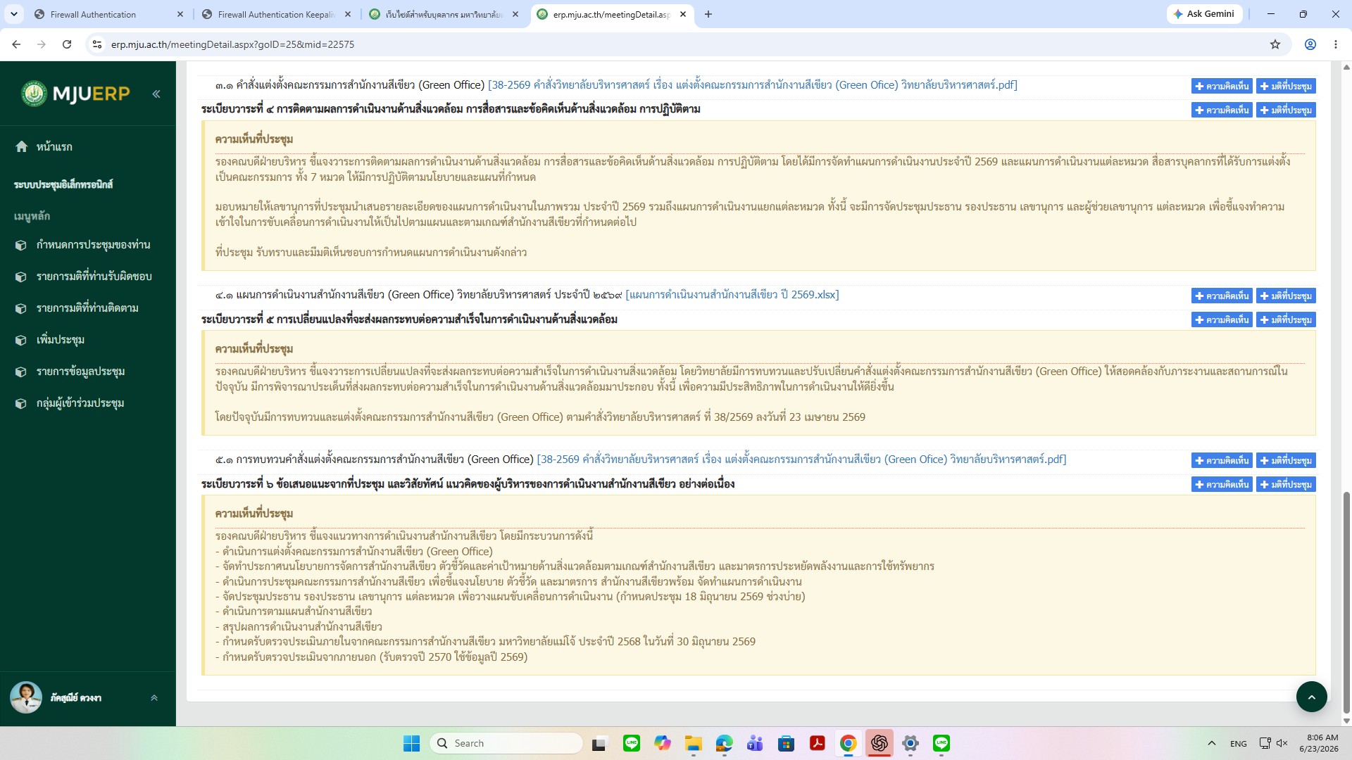Image resolution: width=1352 pixels, height=760 pixels.
Task: Click the page vertical scrollbar thumb
Action: [1346, 602]
